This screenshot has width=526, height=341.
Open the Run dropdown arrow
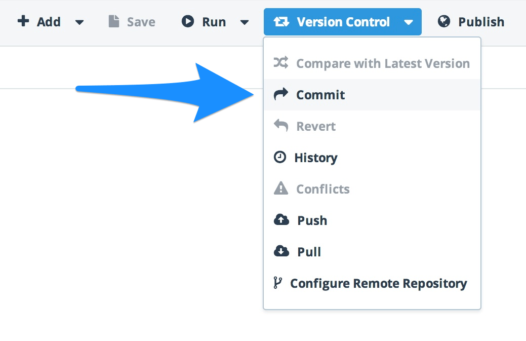click(245, 22)
